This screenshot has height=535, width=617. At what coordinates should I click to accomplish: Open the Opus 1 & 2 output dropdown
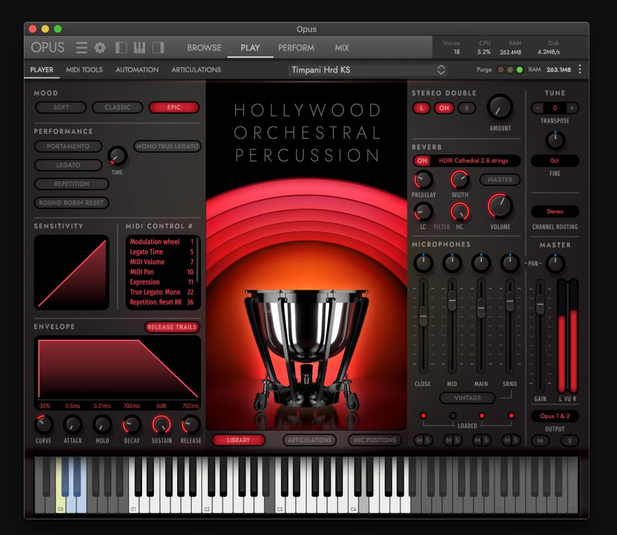pos(554,416)
